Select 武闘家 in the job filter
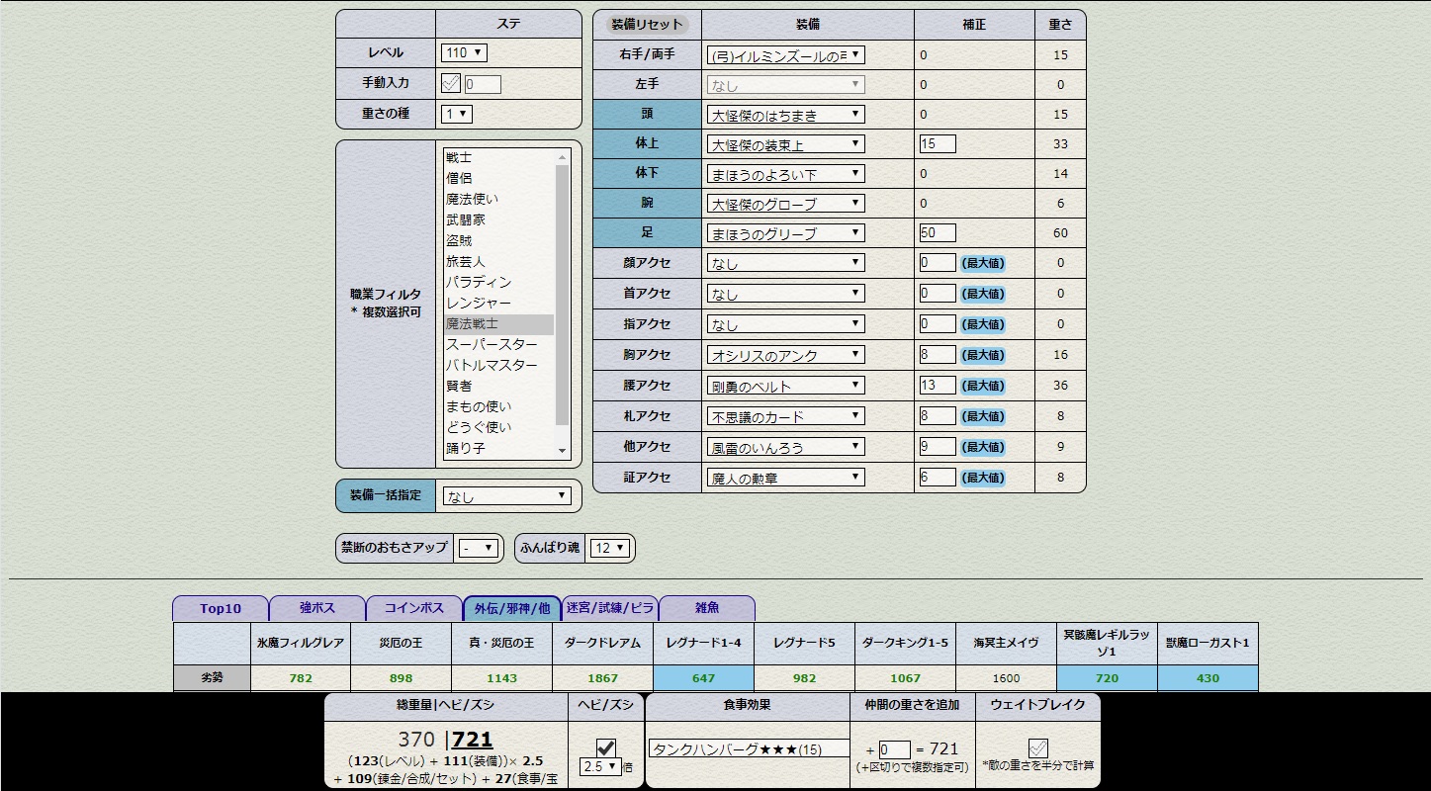Screen dimensions: 1431x791 pos(498,220)
